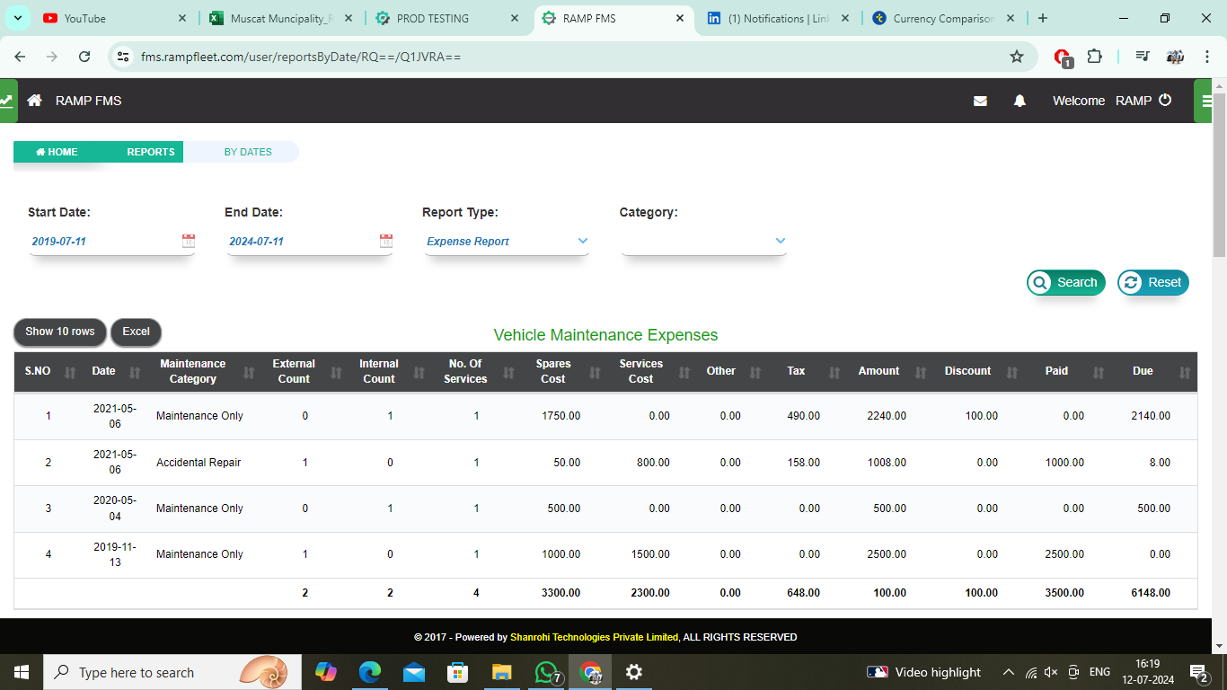Open the Start Date calendar picker icon
The height and width of the screenshot is (690, 1227).
(x=188, y=240)
